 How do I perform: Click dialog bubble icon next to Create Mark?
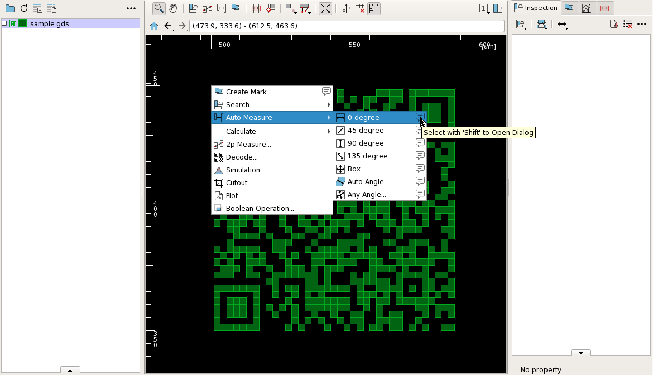point(326,91)
